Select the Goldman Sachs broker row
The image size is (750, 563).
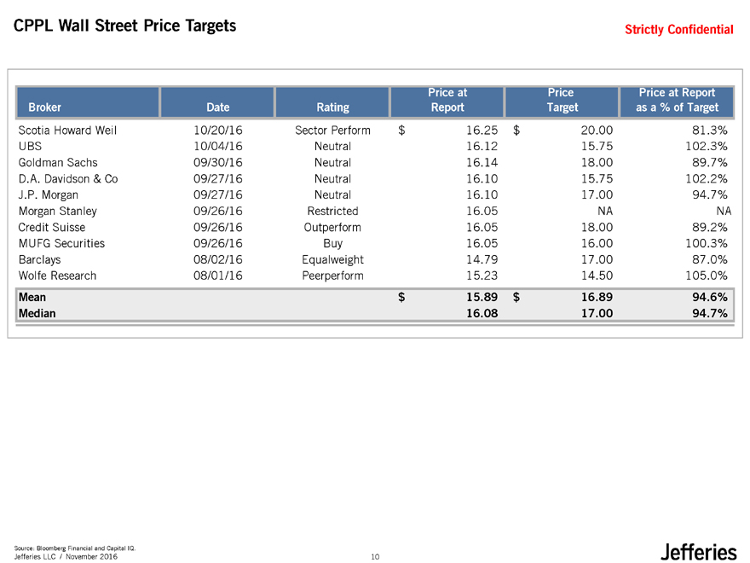(x=58, y=163)
